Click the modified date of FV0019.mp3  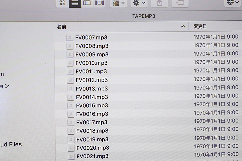(x=216, y=138)
